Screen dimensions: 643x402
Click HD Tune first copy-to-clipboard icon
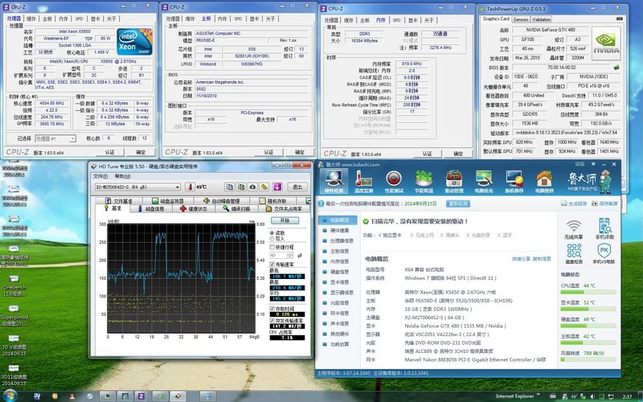tap(229, 187)
